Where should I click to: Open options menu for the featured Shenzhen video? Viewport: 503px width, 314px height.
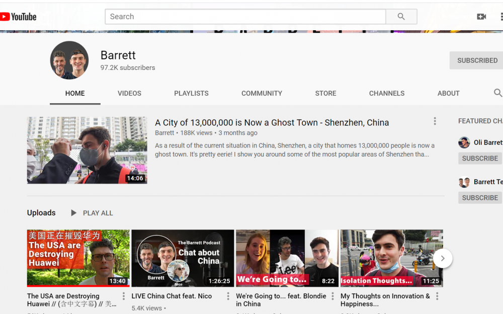[435, 121]
